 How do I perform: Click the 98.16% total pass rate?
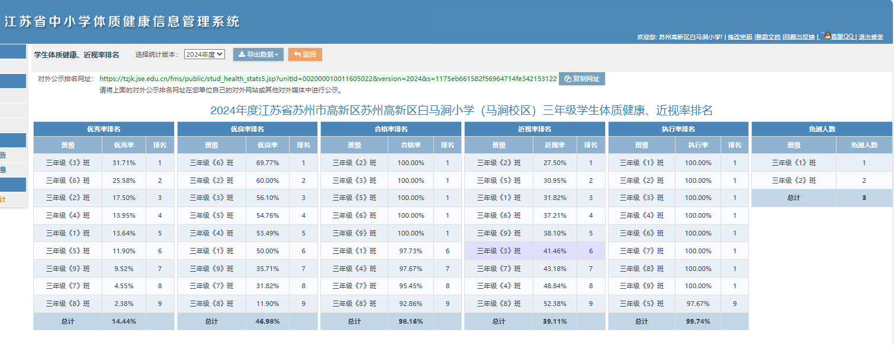411,321
